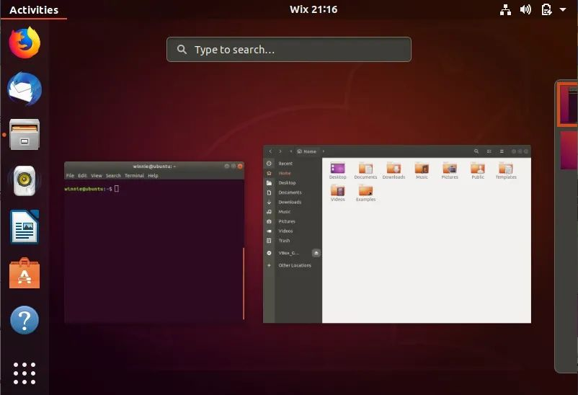Select the Public folder icon
The image size is (578, 395).
click(478, 169)
